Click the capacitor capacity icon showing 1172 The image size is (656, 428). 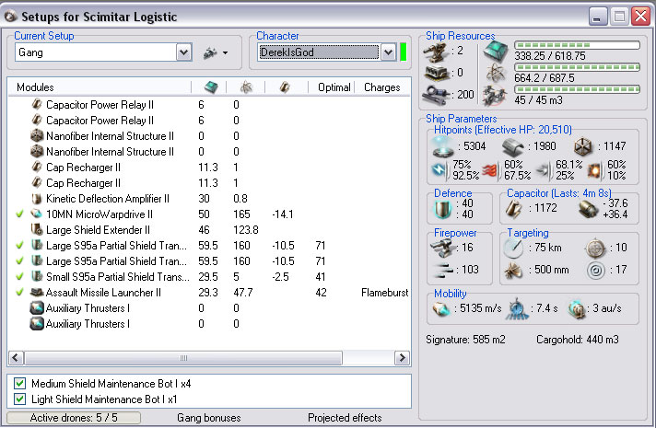[513, 209]
